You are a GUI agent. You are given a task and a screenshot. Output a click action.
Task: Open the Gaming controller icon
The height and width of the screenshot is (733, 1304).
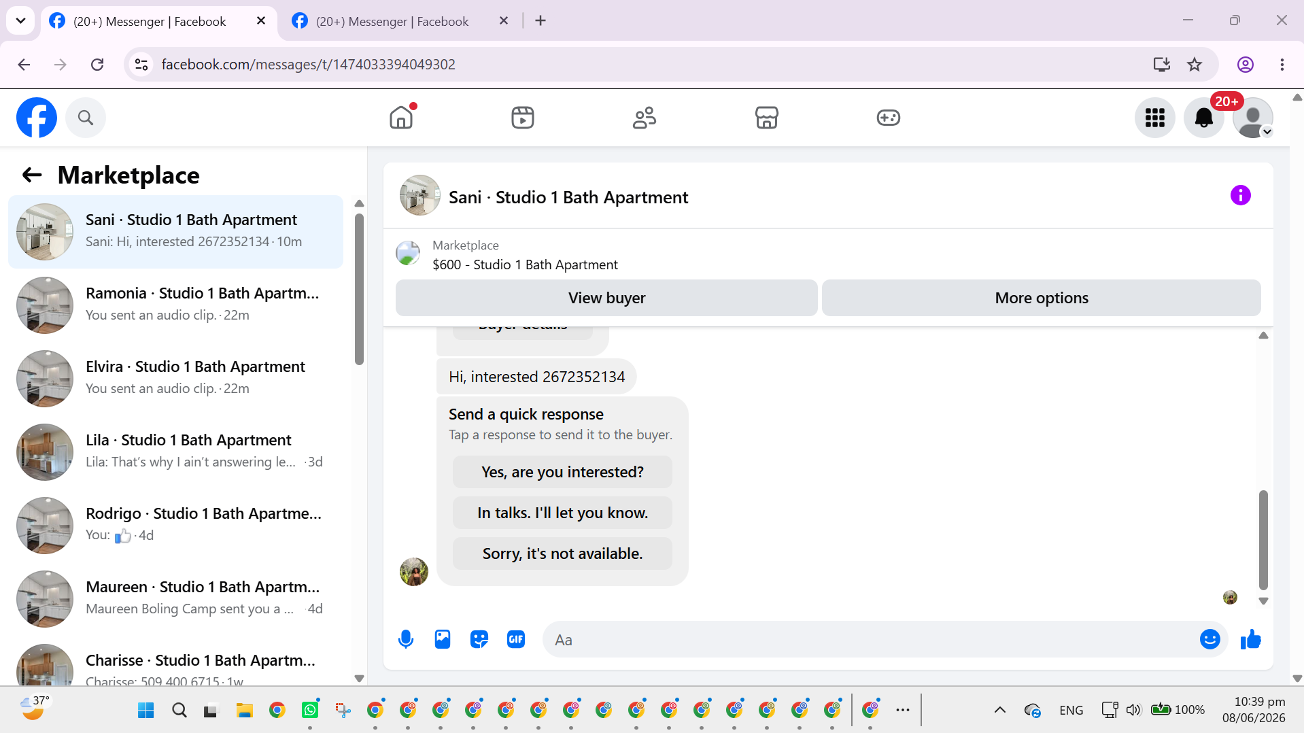tap(888, 118)
